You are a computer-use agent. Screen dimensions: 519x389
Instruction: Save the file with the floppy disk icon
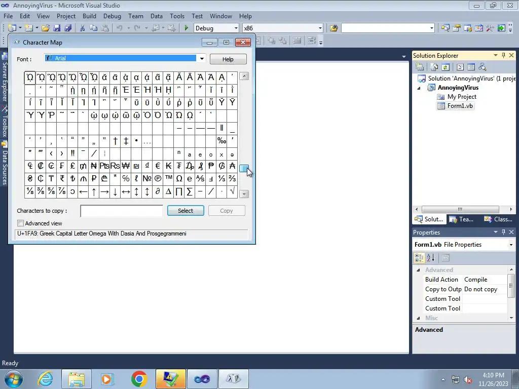click(x=57, y=28)
